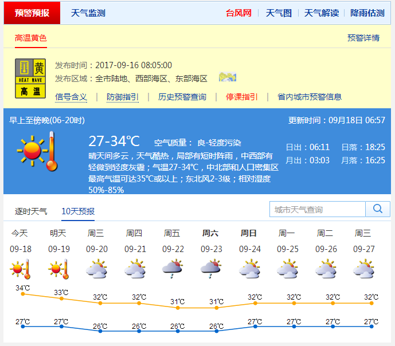Click the 发布时间 2017-09-16 08:05:00 text
Image resolution: width=395 pixels, height=346 pixels.
coord(114,65)
